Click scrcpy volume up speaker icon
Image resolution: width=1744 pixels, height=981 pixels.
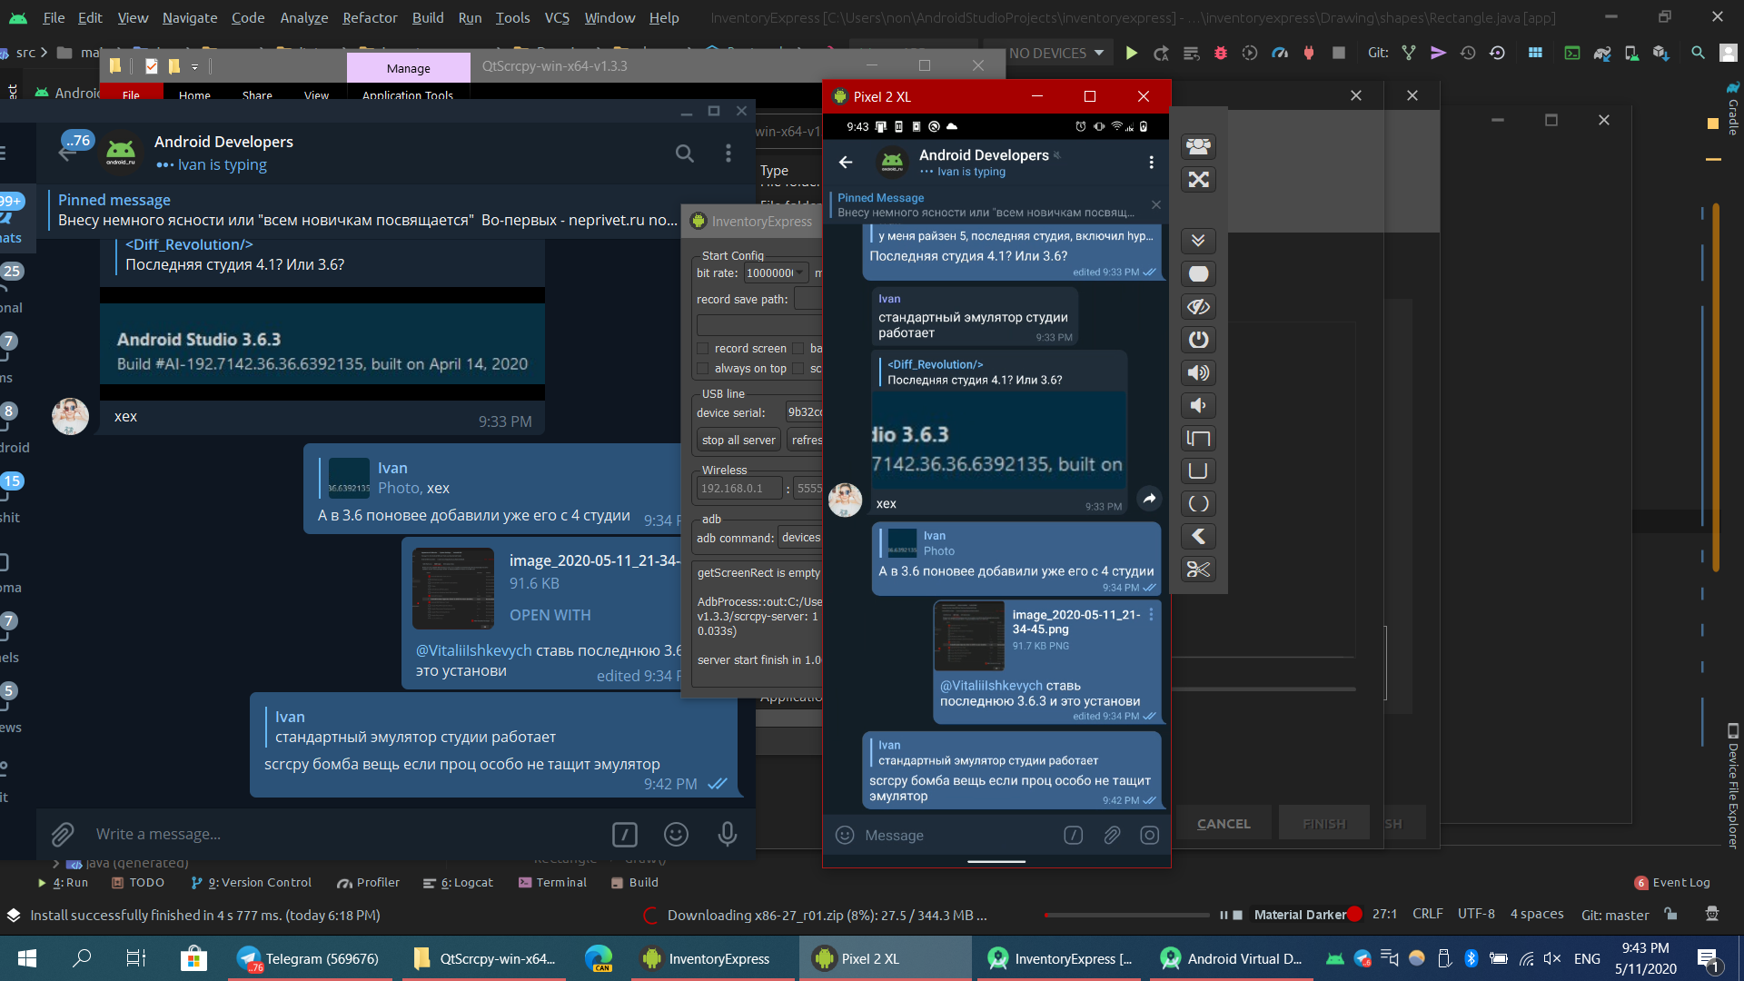1198,372
